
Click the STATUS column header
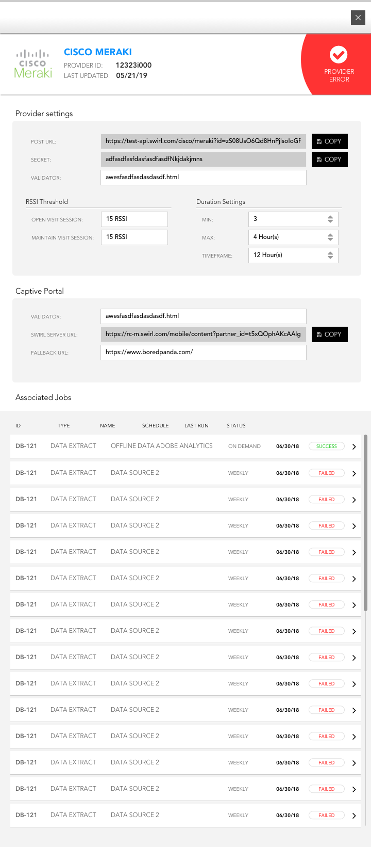[x=236, y=426]
